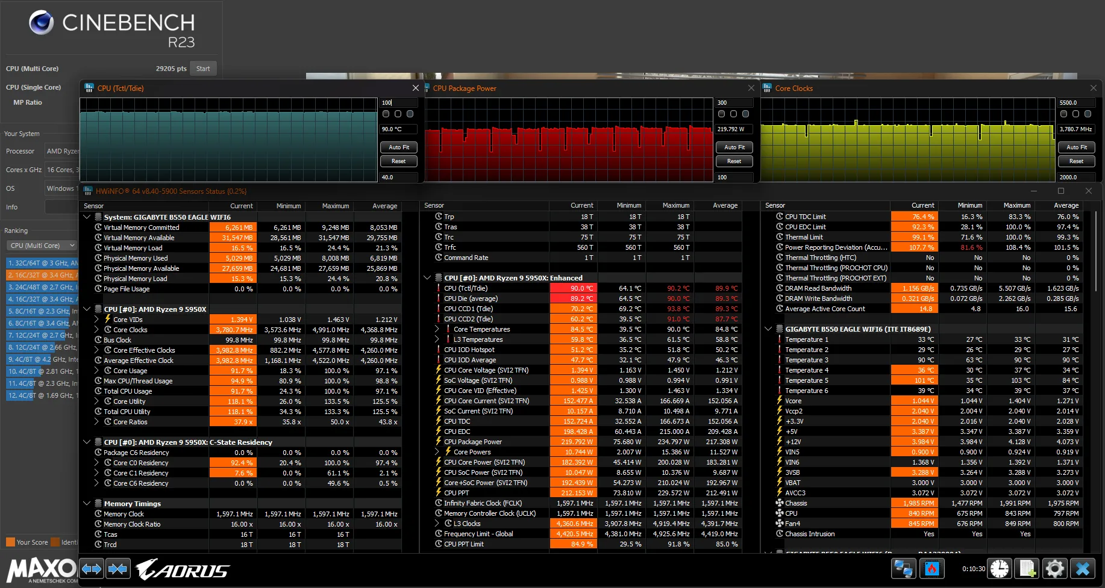The height and width of the screenshot is (588, 1105).
Task: Expand the Core Temperatures row
Action: [x=437, y=329]
